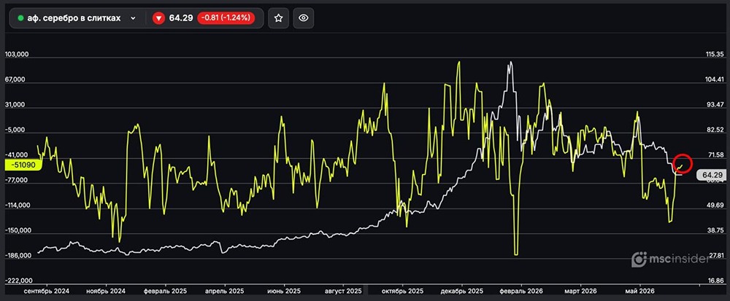
Task: Click the «май 2026» date label
Action: tap(639, 291)
